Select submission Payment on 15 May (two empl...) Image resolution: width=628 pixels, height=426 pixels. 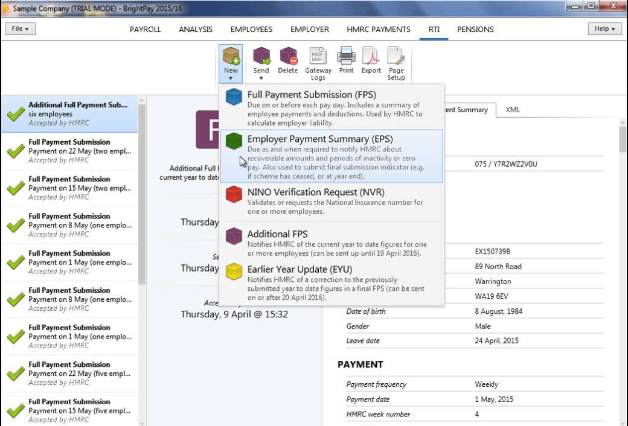pyautogui.click(x=69, y=188)
